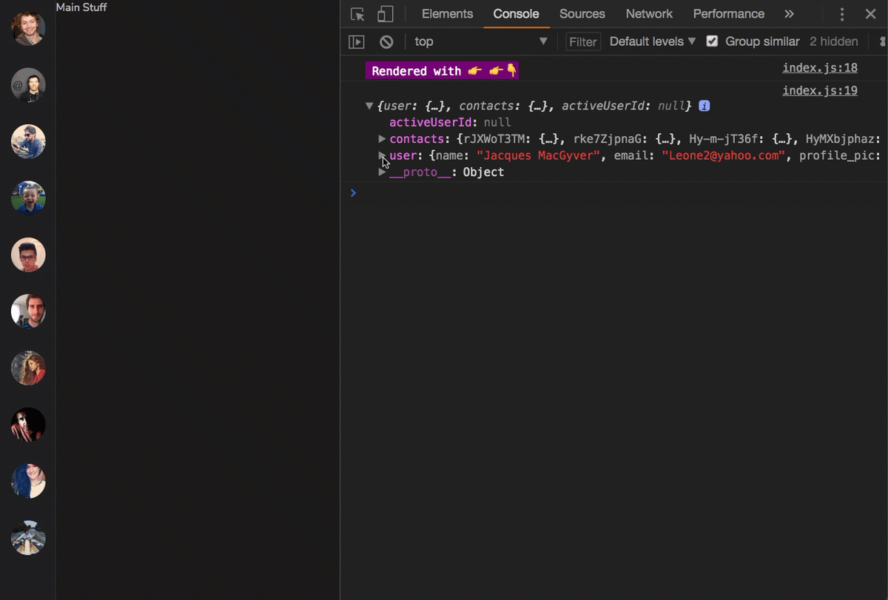Open the Default levels dropdown

pyautogui.click(x=653, y=41)
